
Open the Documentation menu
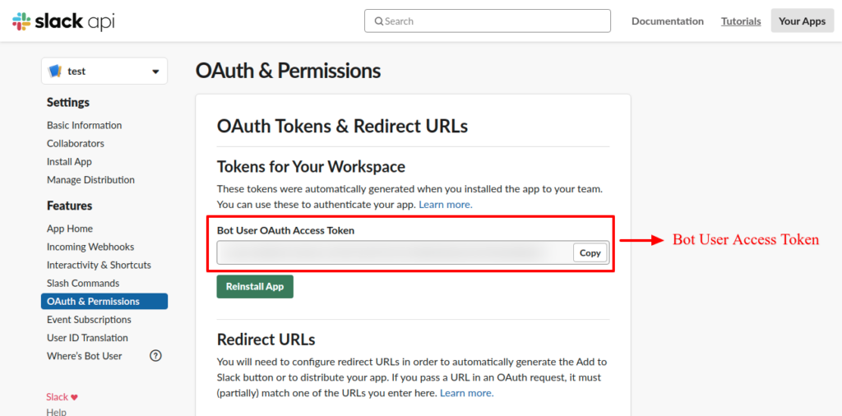pos(667,21)
